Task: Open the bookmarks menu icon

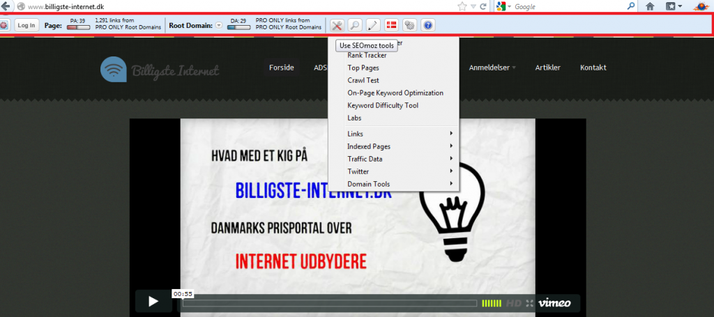Action: (674, 6)
